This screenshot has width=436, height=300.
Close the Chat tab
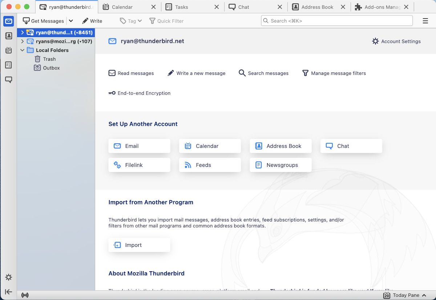(x=280, y=7)
